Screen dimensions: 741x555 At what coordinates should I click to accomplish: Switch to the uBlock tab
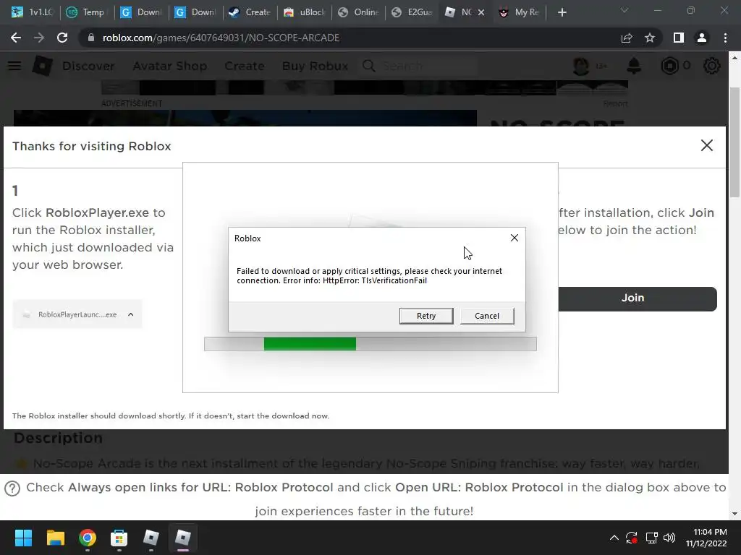304,12
